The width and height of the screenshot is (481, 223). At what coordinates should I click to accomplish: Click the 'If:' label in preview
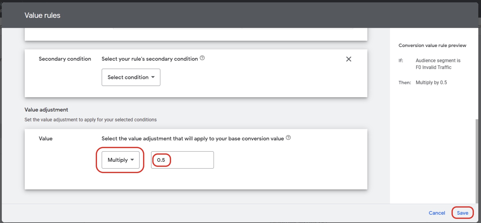pyautogui.click(x=401, y=60)
